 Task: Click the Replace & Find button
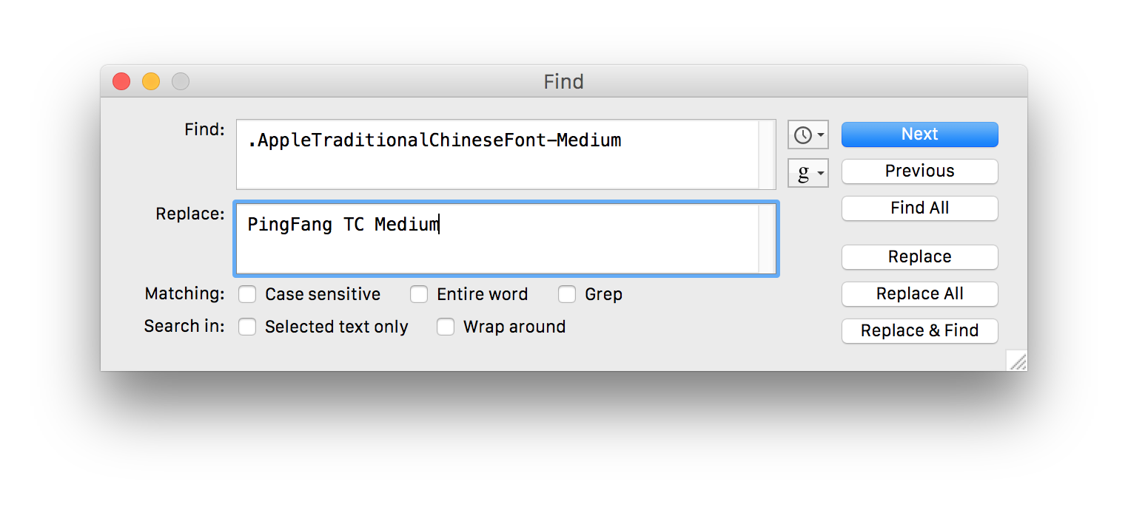point(919,331)
